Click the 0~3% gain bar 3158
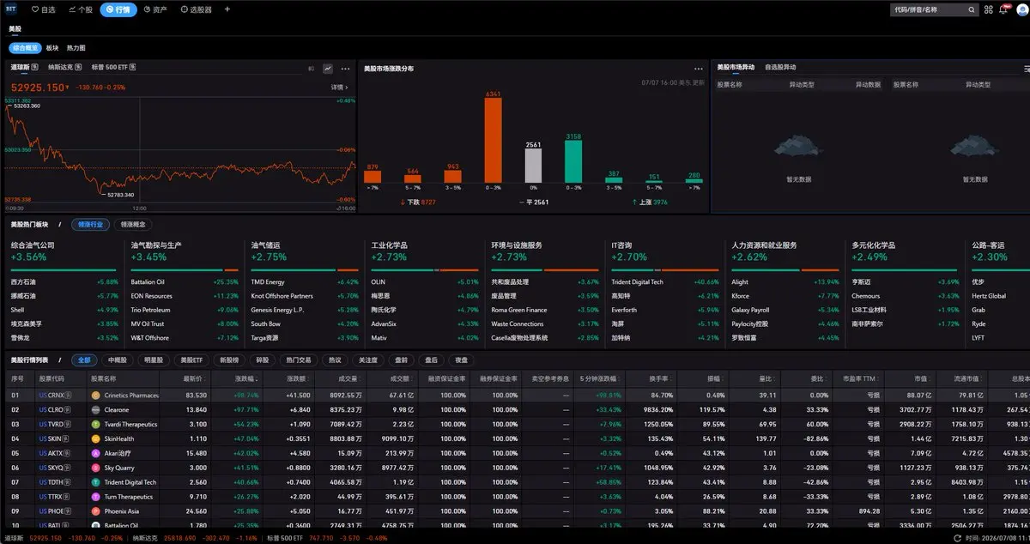The image size is (1030, 544). click(x=573, y=162)
